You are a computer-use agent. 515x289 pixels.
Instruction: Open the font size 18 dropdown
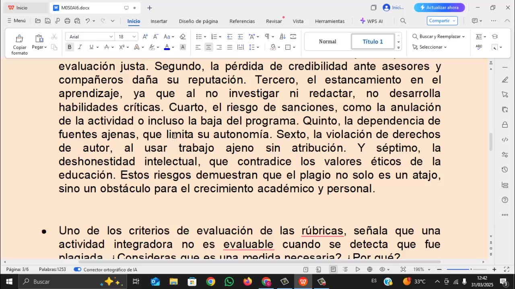pos(134,37)
